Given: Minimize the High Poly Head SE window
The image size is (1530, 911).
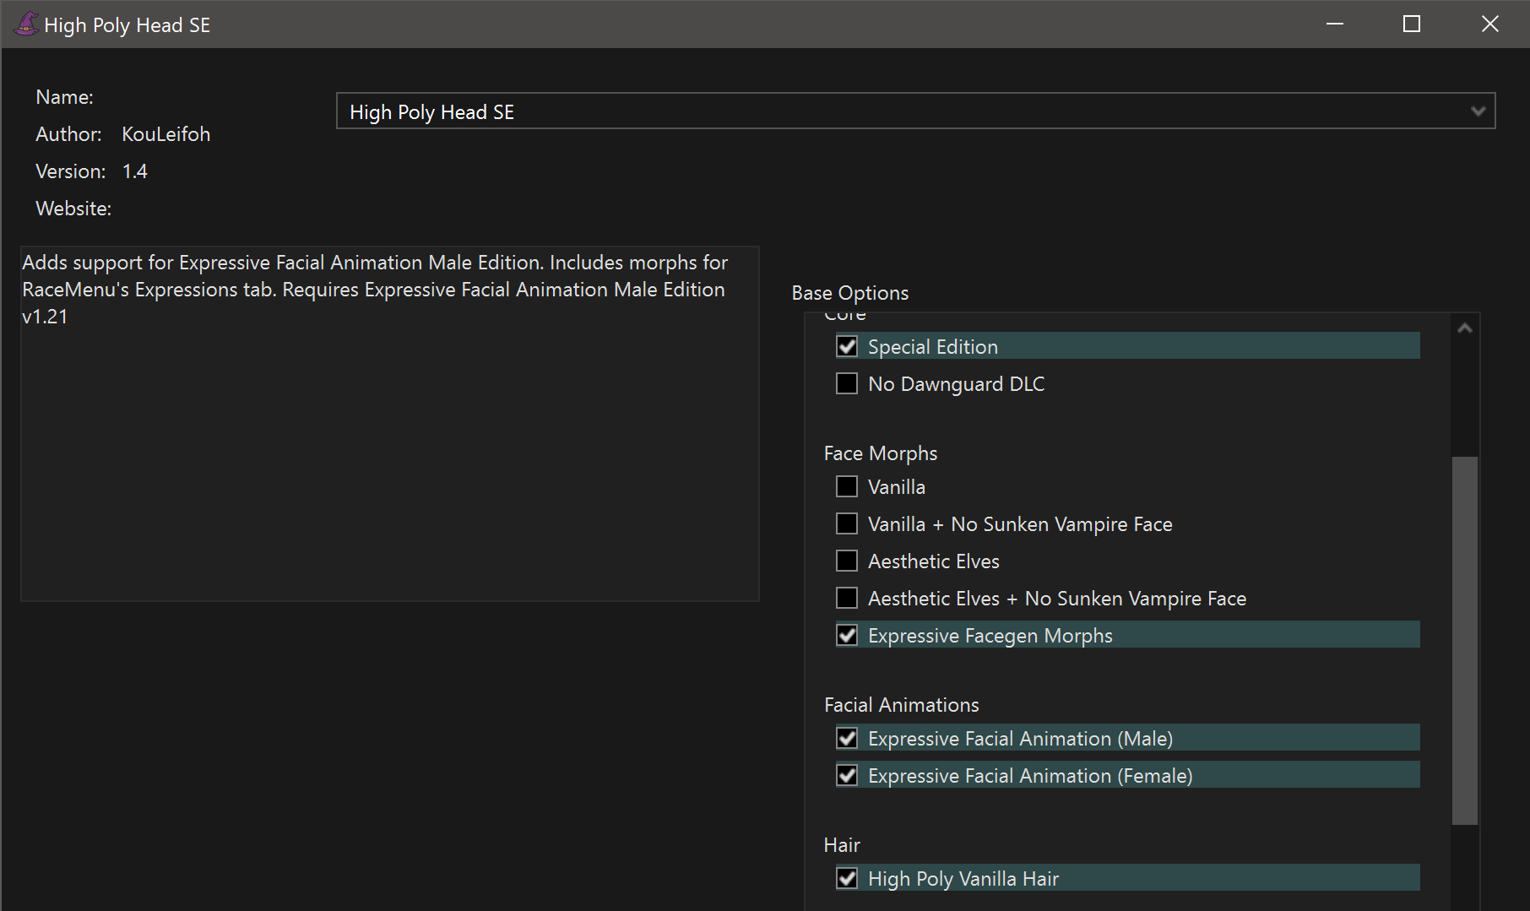Looking at the screenshot, I should pyautogui.click(x=1335, y=24).
